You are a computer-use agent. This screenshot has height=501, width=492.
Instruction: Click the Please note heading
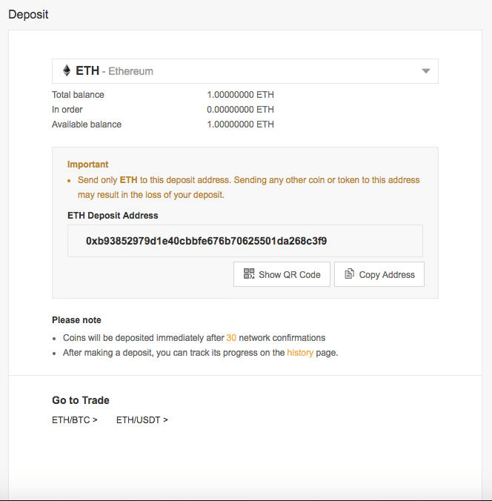pyautogui.click(x=76, y=320)
